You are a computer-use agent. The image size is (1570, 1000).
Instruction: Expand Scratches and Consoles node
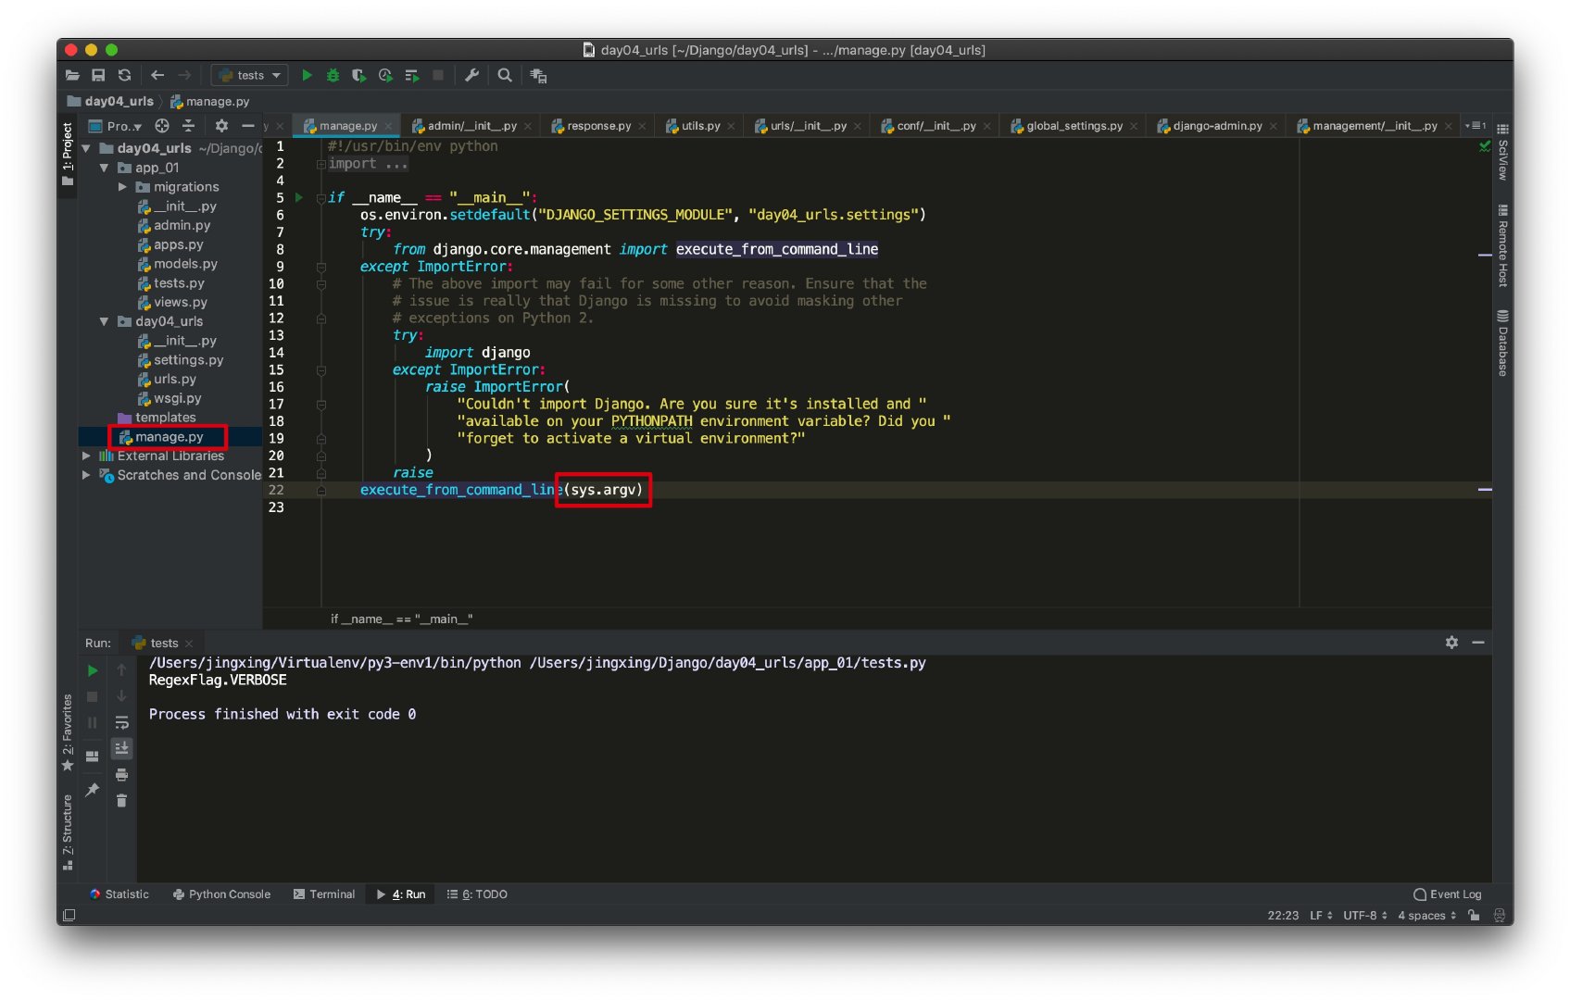86,475
